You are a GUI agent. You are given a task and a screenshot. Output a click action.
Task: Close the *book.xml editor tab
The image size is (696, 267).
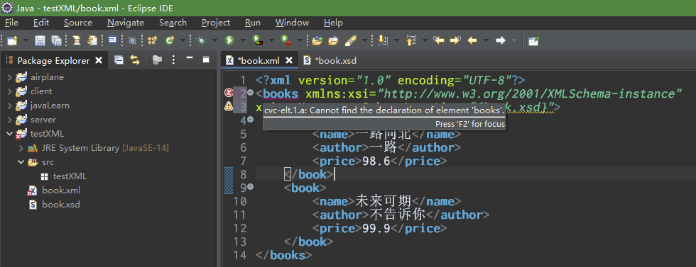click(288, 60)
